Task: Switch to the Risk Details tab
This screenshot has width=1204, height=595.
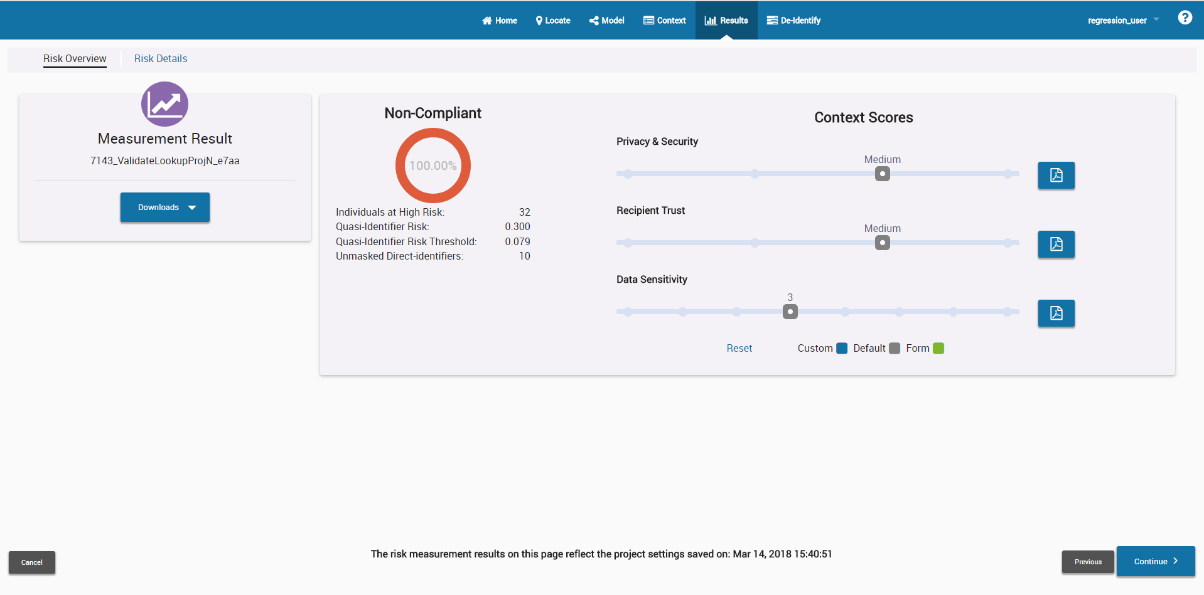Action: click(x=161, y=59)
